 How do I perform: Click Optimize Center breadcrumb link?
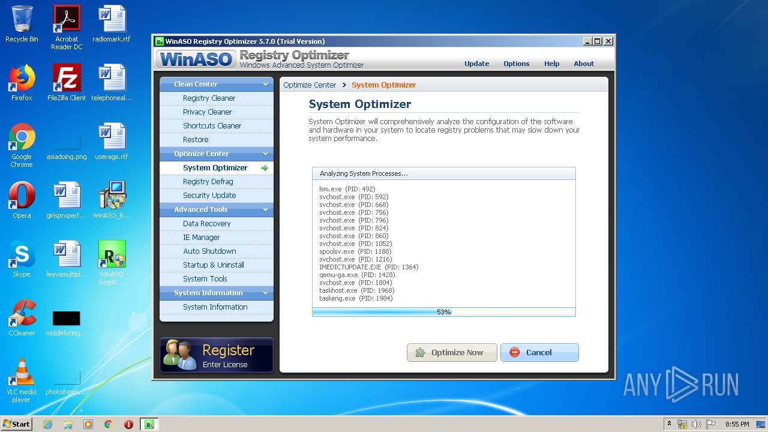(310, 85)
